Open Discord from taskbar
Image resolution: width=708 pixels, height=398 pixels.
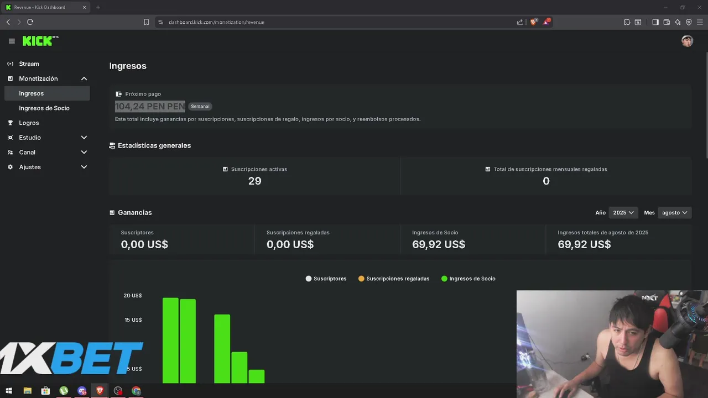tap(82, 391)
